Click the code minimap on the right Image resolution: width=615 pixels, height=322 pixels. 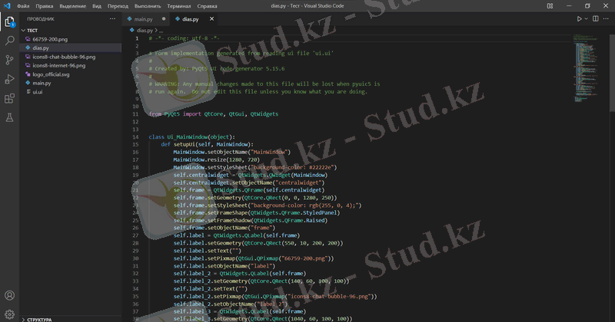click(x=590, y=61)
